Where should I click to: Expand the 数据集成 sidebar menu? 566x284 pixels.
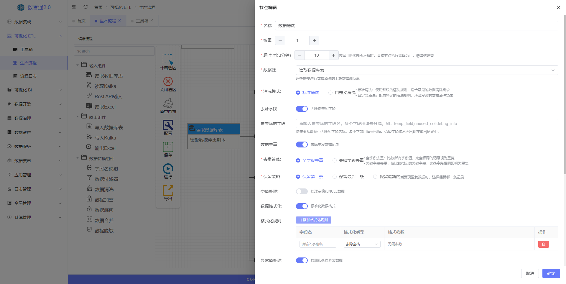(34, 22)
